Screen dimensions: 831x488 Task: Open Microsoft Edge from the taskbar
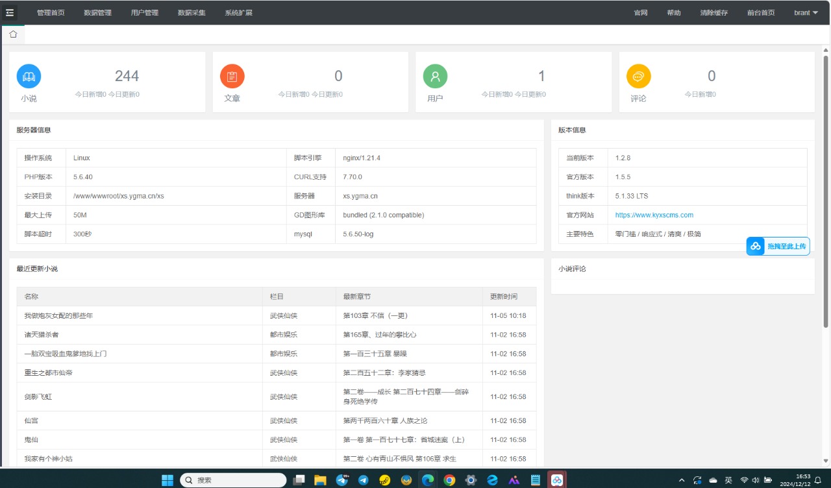tap(428, 480)
